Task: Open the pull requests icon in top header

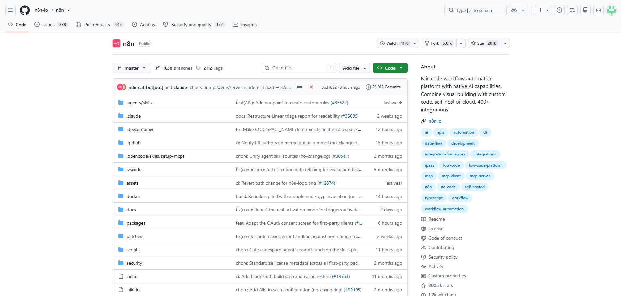Action: pos(572,10)
